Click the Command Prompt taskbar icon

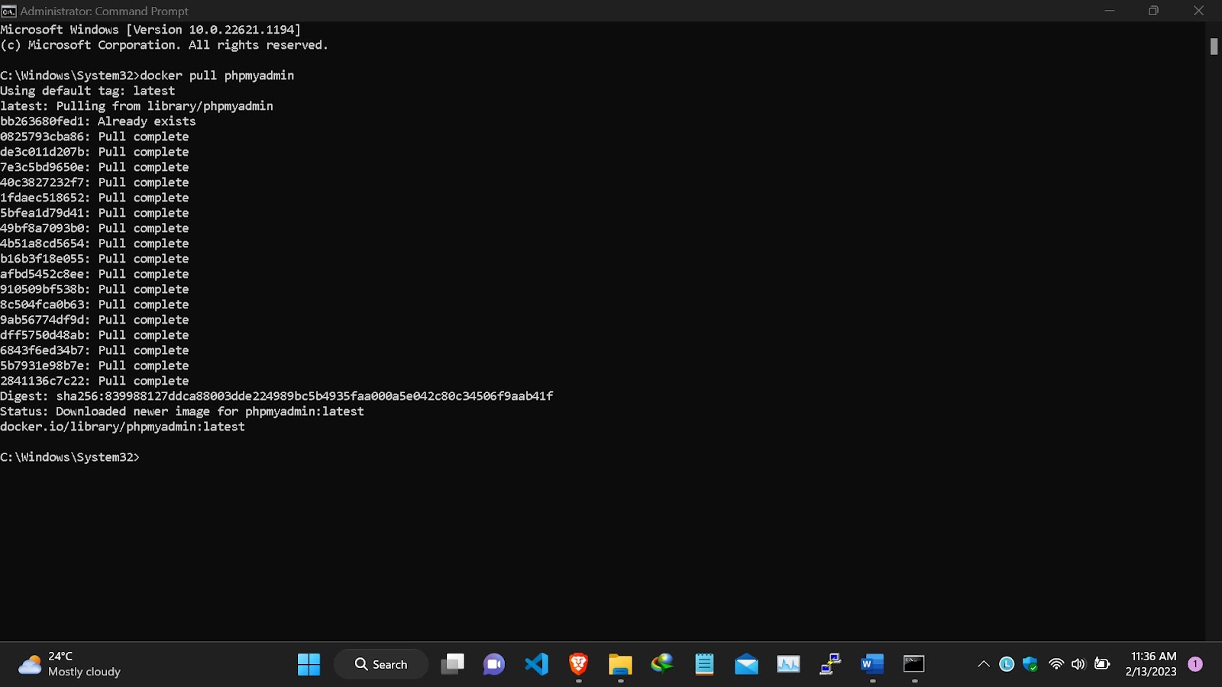click(914, 664)
